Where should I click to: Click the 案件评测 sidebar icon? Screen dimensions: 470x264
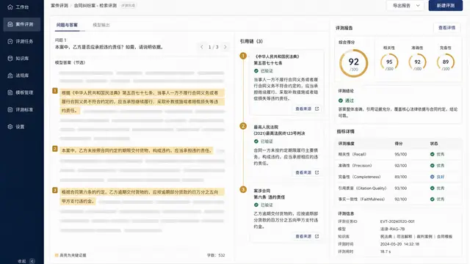(10, 24)
